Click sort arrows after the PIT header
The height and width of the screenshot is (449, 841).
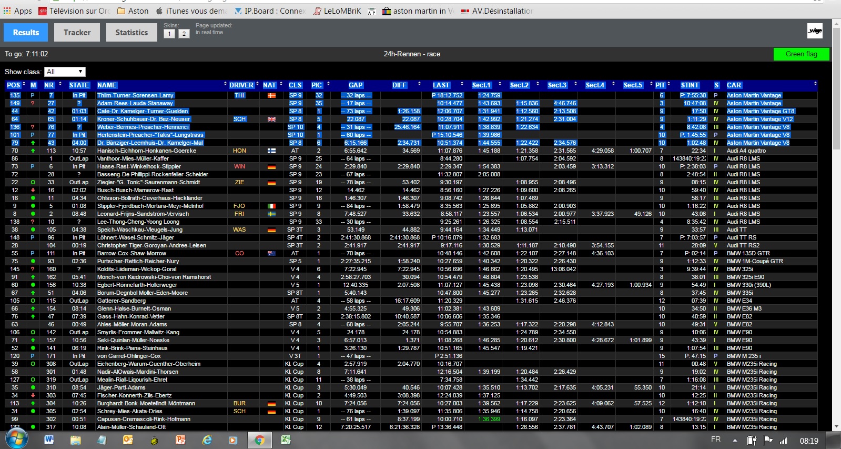[668, 84]
